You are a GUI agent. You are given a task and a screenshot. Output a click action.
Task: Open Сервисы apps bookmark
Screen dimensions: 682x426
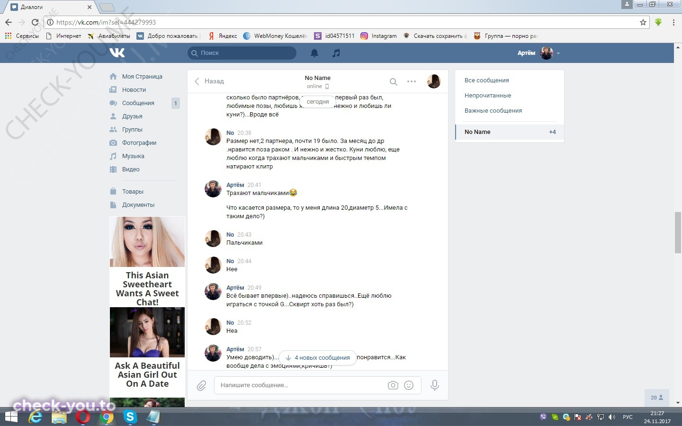coord(22,36)
